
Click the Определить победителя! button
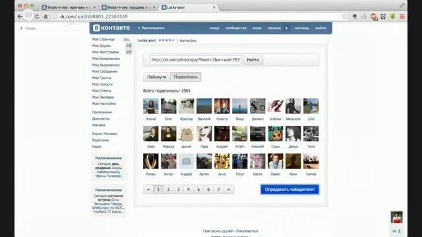(x=289, y=190)
